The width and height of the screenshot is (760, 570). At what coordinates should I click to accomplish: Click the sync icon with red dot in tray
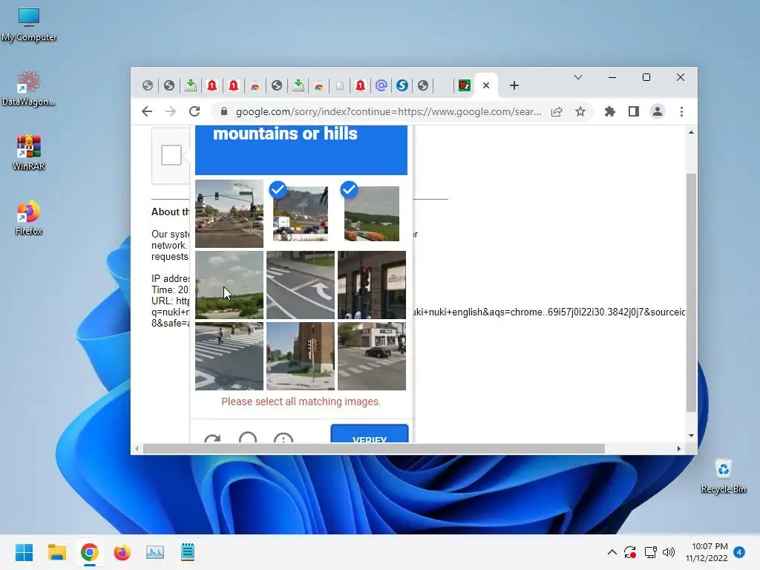pyautogui.click(x=630, y=552)
